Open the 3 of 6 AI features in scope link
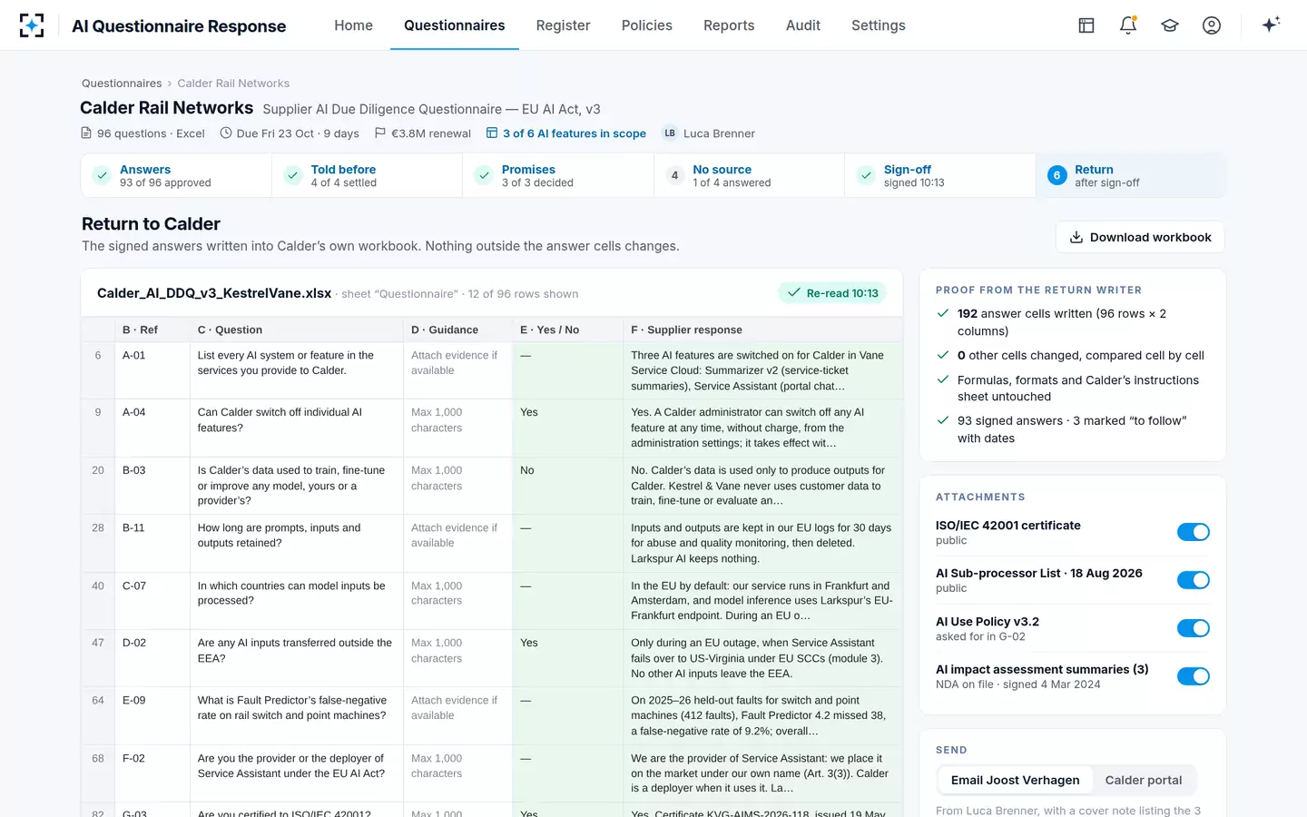1307x817 pixels. (566, 133)
